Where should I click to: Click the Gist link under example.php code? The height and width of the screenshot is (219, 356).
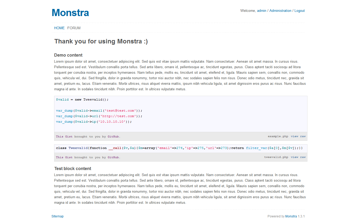coord(69,137)
